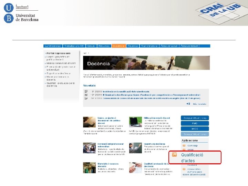248x186 pixels.
Task: Switch to the Recursos tab
Action: point(104,46)
